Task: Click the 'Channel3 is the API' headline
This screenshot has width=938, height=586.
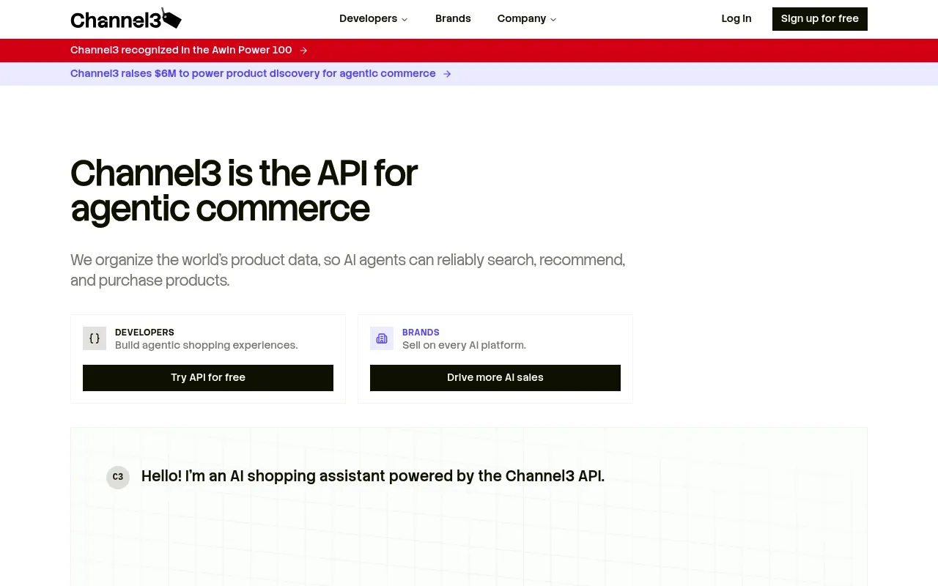Action: click(243, 191)
